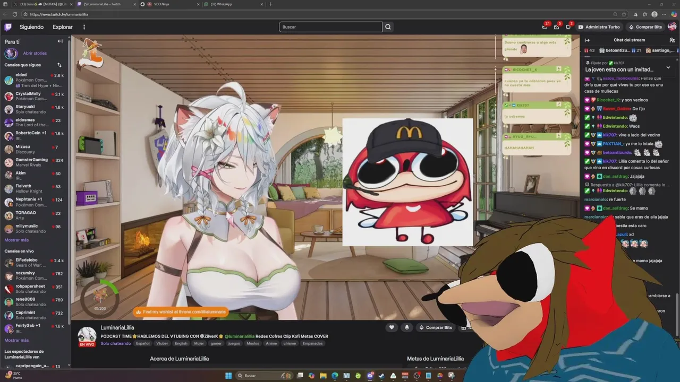Click username PAXTIAN_ in chat

[614, 143]
